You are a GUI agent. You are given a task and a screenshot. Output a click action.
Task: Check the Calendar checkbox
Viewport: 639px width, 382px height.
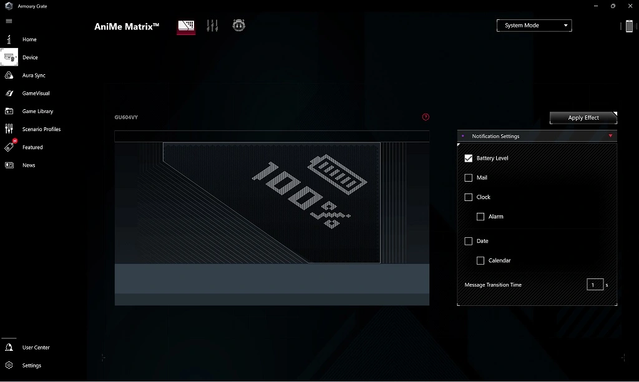point(480,260)
